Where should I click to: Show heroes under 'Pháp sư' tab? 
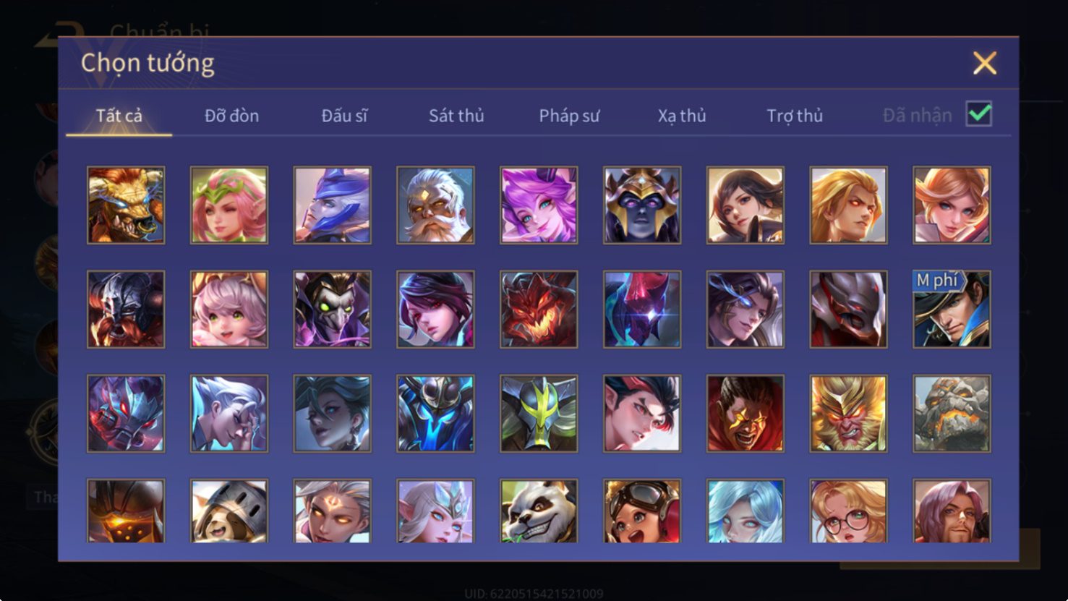tap(569, 116)
